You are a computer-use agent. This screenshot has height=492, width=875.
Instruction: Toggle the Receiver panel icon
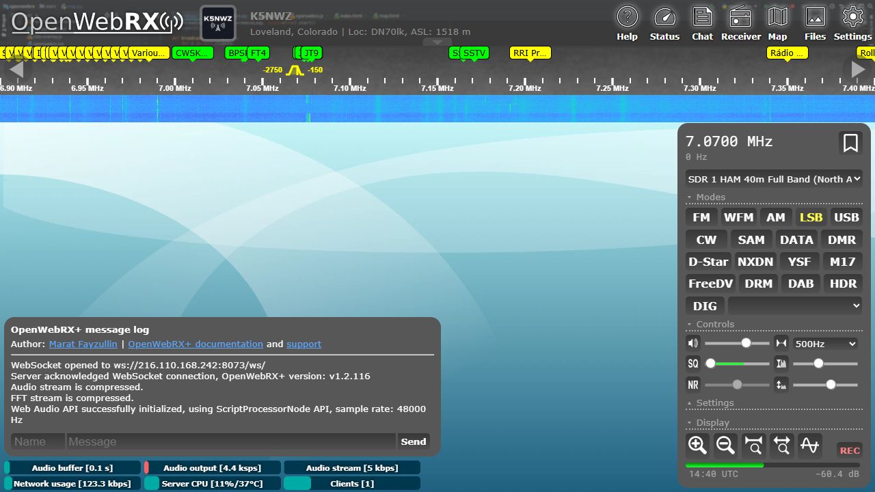(x=741, y=23)
